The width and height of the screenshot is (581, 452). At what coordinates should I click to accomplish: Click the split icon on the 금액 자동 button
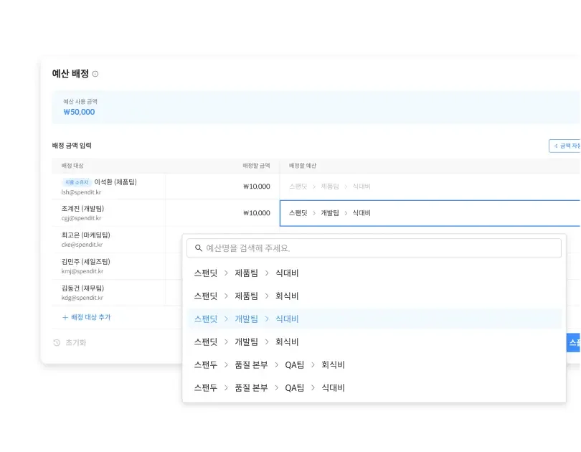pos(557,145)
